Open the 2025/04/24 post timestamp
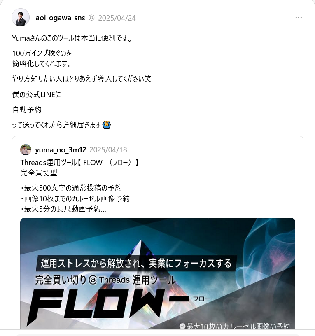This screenshot has width=315, height=336. pos(117,18)
